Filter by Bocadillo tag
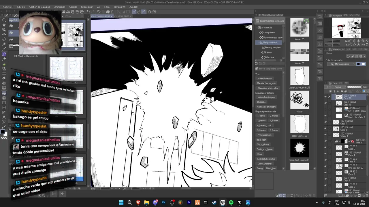 261,102
